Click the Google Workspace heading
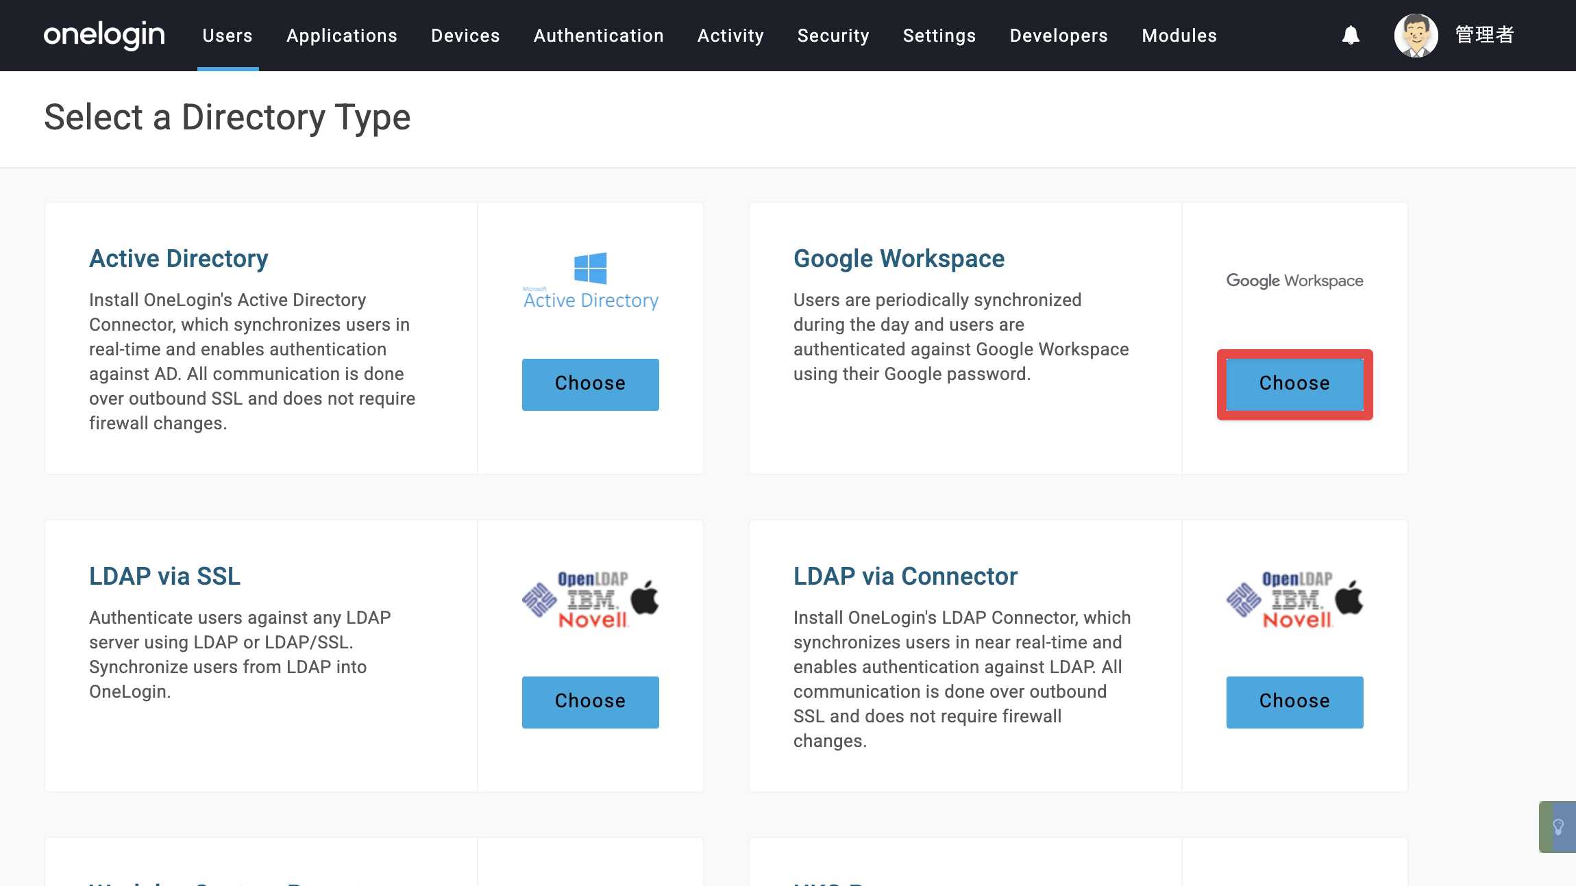The image size is (1576, 886). click(899, 259)
